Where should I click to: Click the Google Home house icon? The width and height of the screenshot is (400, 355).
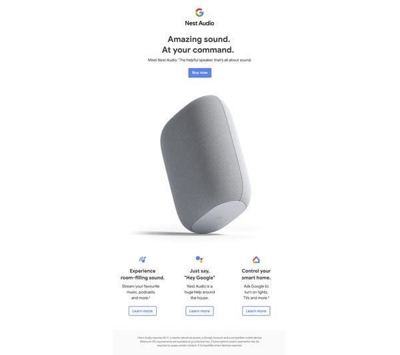click(256, 260)
